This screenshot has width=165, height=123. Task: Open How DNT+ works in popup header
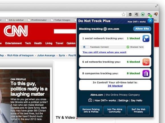tap(137, 22)
